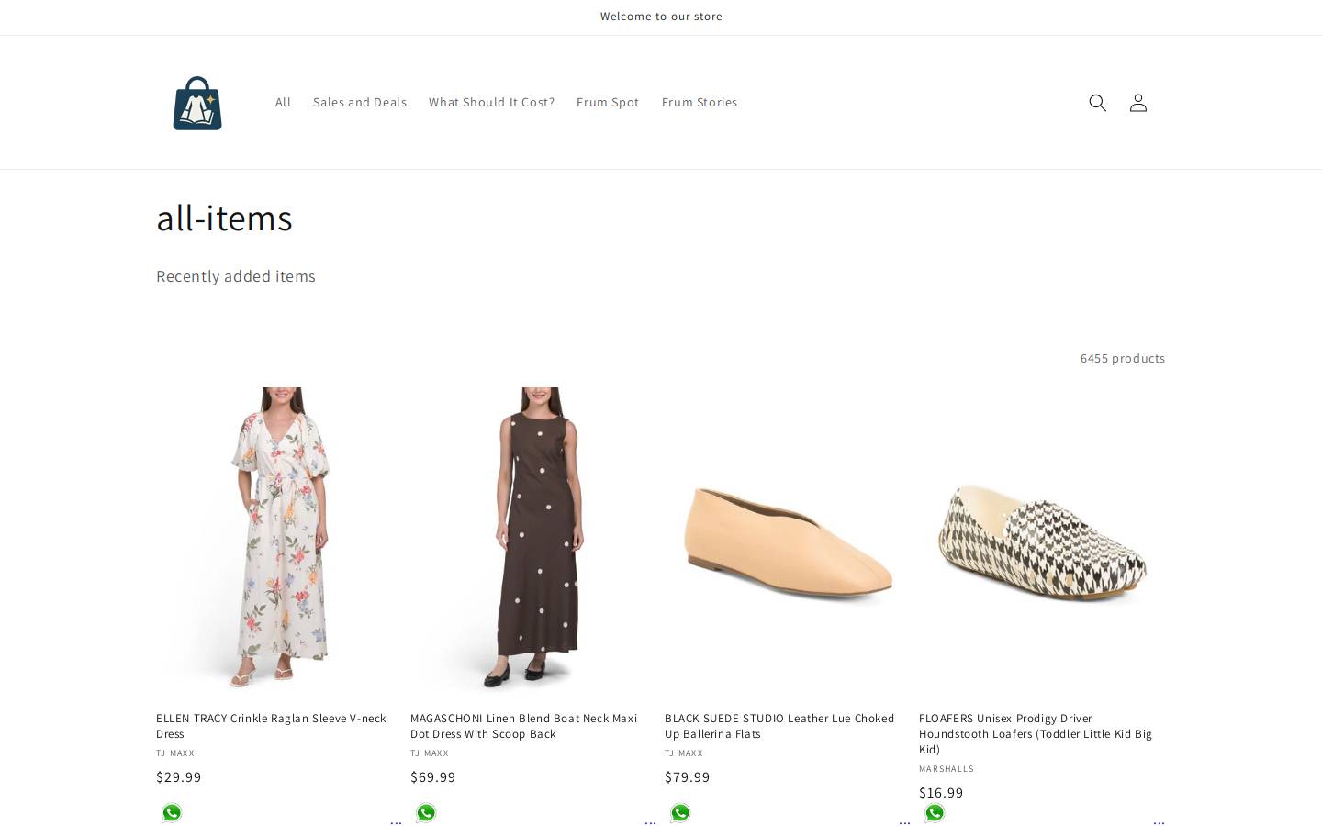Open ELLEN TRACY Crinkle Raglan Sleeve dress link
The width and height of the screenshot is (1322, 826).
pyautogui.click(x=271, y=726)
